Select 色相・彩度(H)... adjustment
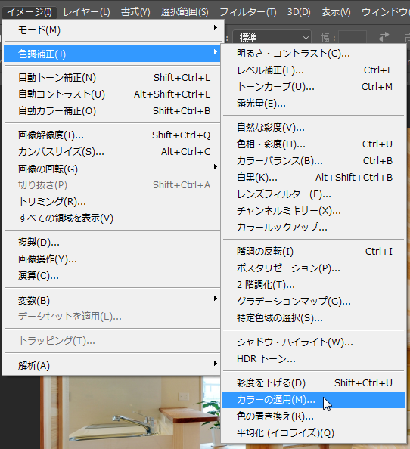The height and width of the screenshot is (449, 410). (x=313, y=144)
